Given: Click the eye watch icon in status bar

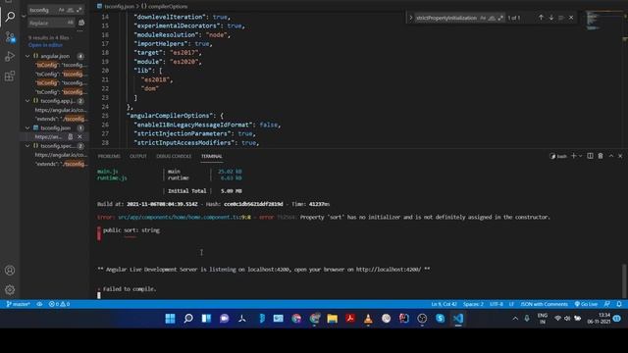Looking at the screenshot, I should click(x=39, y=304).
